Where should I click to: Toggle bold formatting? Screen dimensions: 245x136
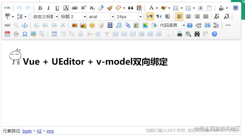40,8
